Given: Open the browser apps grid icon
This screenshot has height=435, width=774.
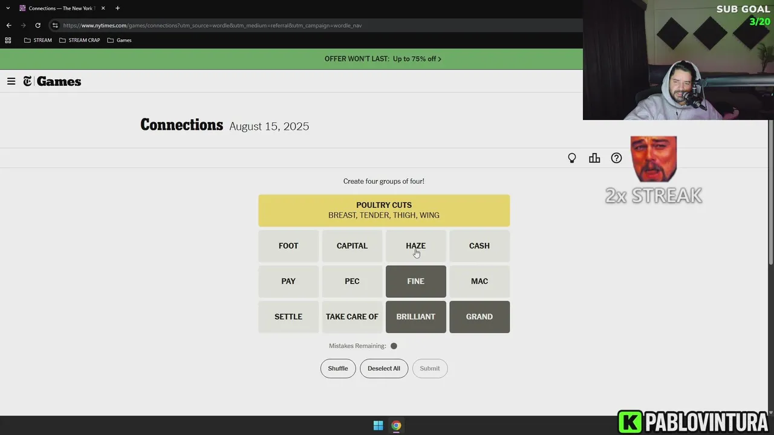Looking at the screenshot, I should [x=8, y=40].
